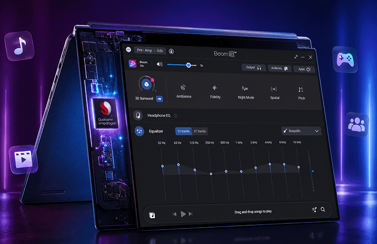Toggle Headphone EQ icon
The width and height of the screenshot is (377, 244).
138,115
